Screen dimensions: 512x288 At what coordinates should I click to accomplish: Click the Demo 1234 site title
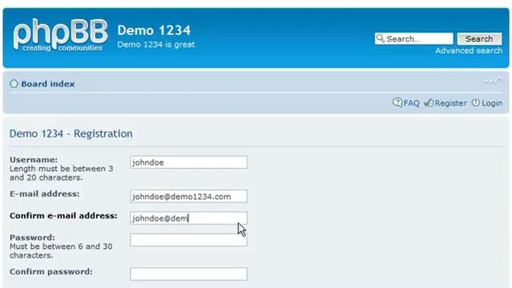click(154, 30)
